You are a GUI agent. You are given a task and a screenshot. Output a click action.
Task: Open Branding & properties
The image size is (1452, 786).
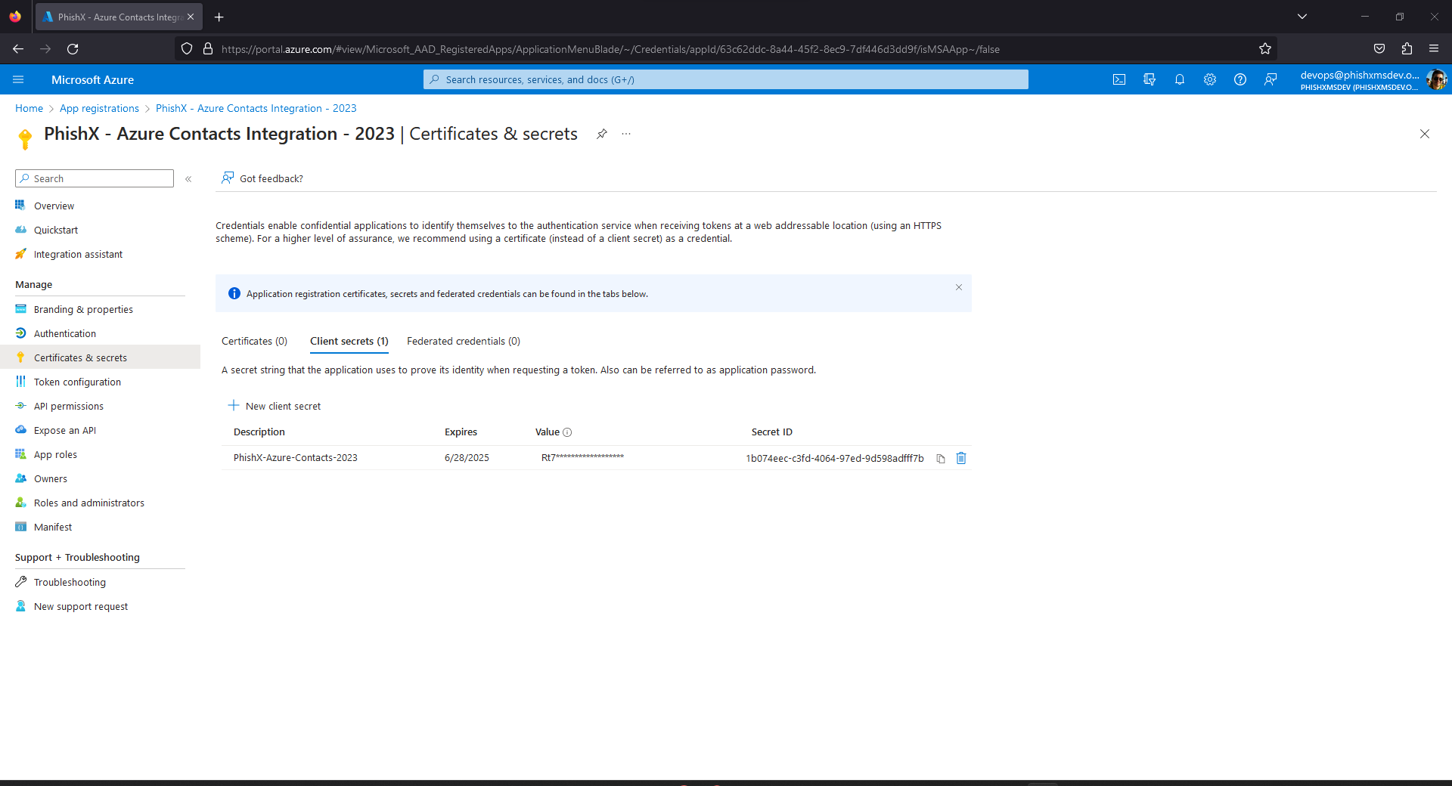83,309
